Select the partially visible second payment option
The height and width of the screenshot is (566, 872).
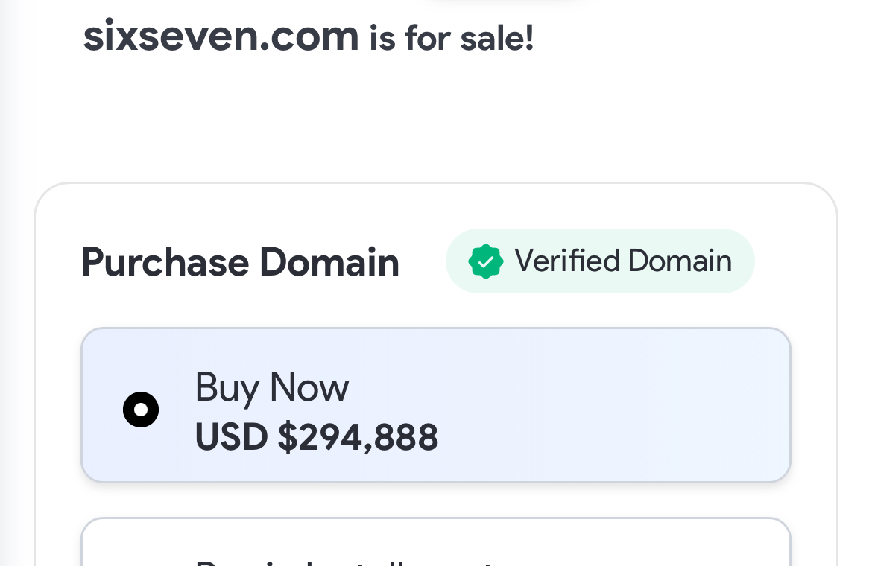pos(435,542)
